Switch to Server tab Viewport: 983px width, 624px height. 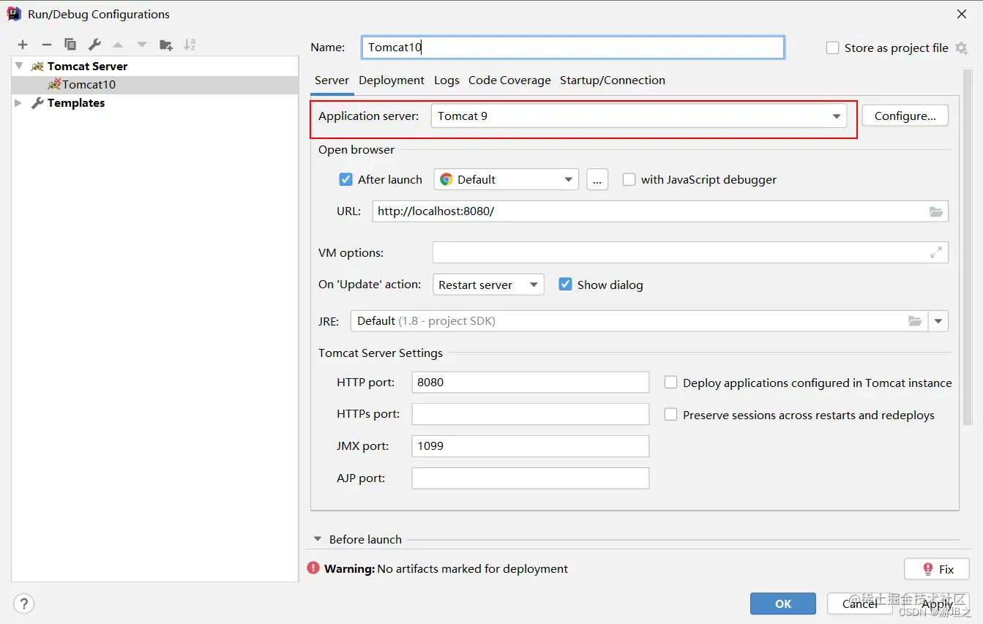click(x=332, y=80)
